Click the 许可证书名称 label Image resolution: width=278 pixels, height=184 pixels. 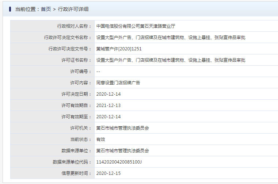[x=76, y=60]
